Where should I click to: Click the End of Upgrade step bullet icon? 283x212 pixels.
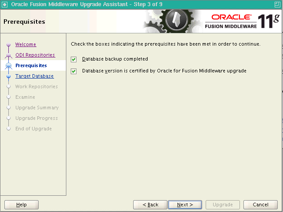pos(8,129)
